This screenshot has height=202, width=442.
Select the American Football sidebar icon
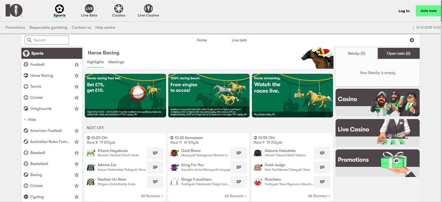coord(26,131)
